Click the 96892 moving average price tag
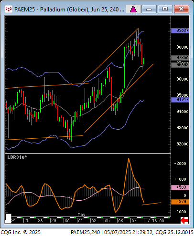Viewport: 194px width, 236px height. 180,65
